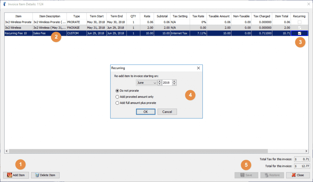Click the month down-arrow stepper
Image resolution: width=313 pixels, height=182 pixels.
[x=160, y=84]
